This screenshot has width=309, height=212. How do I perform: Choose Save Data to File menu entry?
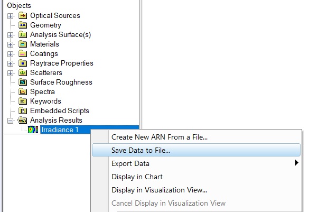[x=196, y=150]
